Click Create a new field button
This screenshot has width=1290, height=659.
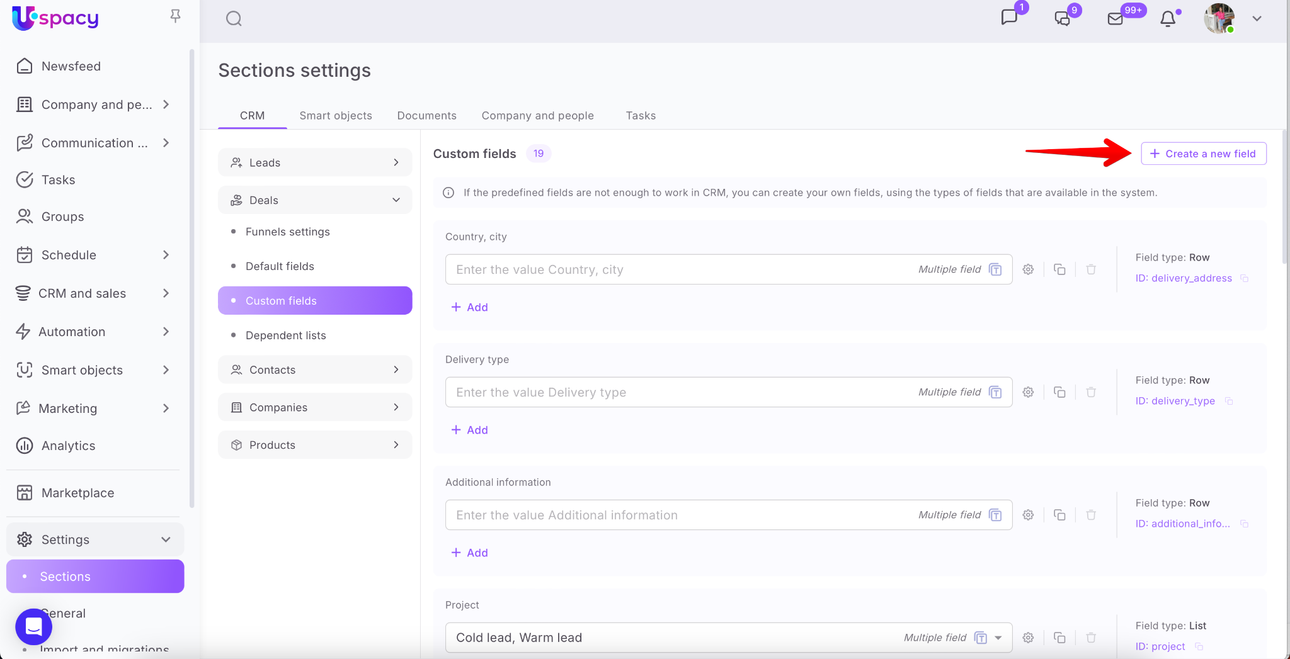[x=1203, y=154]
